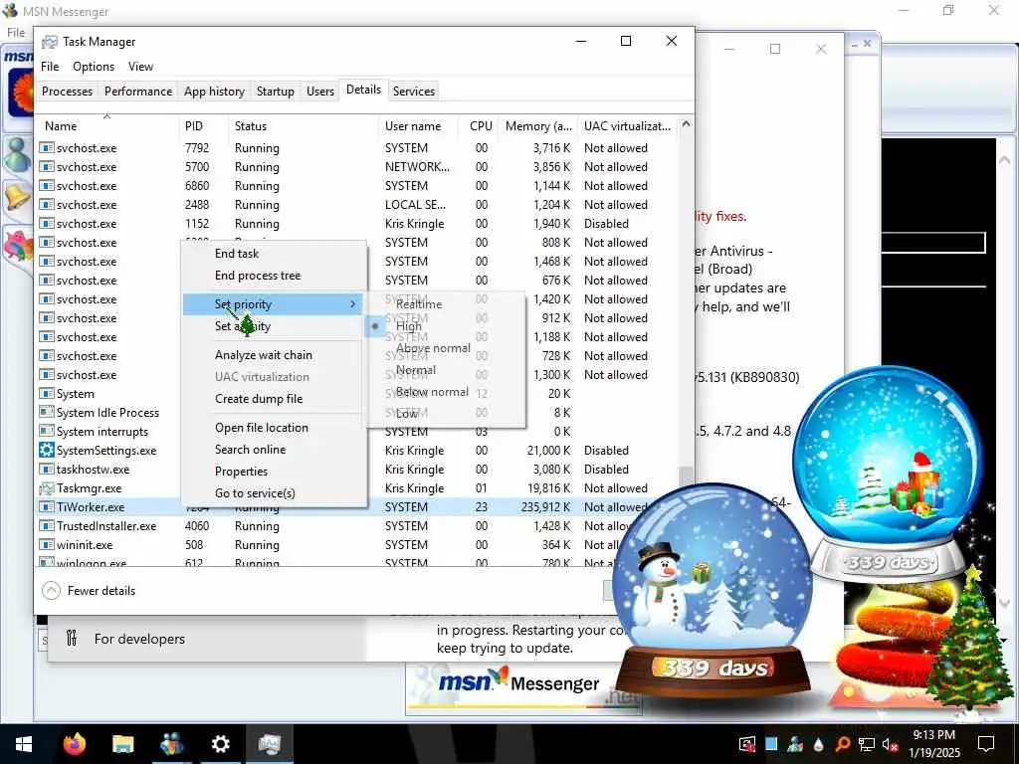
Task: Sort by the Status column header
Action: coord(303,126)
